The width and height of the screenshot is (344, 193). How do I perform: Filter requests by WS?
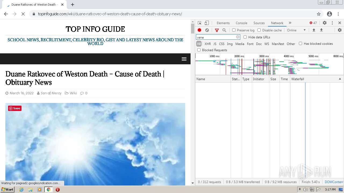[267, 44]
